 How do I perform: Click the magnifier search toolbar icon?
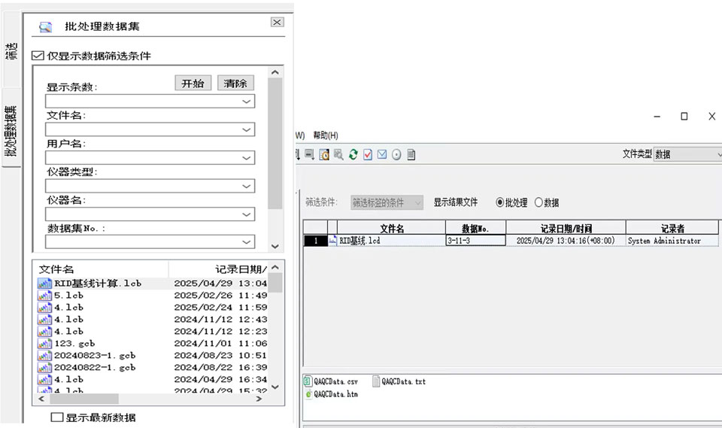[338, 154]
